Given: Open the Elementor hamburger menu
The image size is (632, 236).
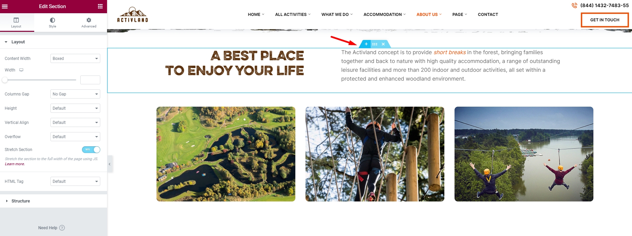Looking at the screenshot, I should pyautogui.click(x=5, y=6).
